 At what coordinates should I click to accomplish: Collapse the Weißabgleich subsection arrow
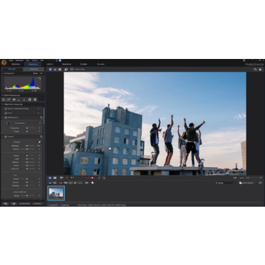(3, 118)
